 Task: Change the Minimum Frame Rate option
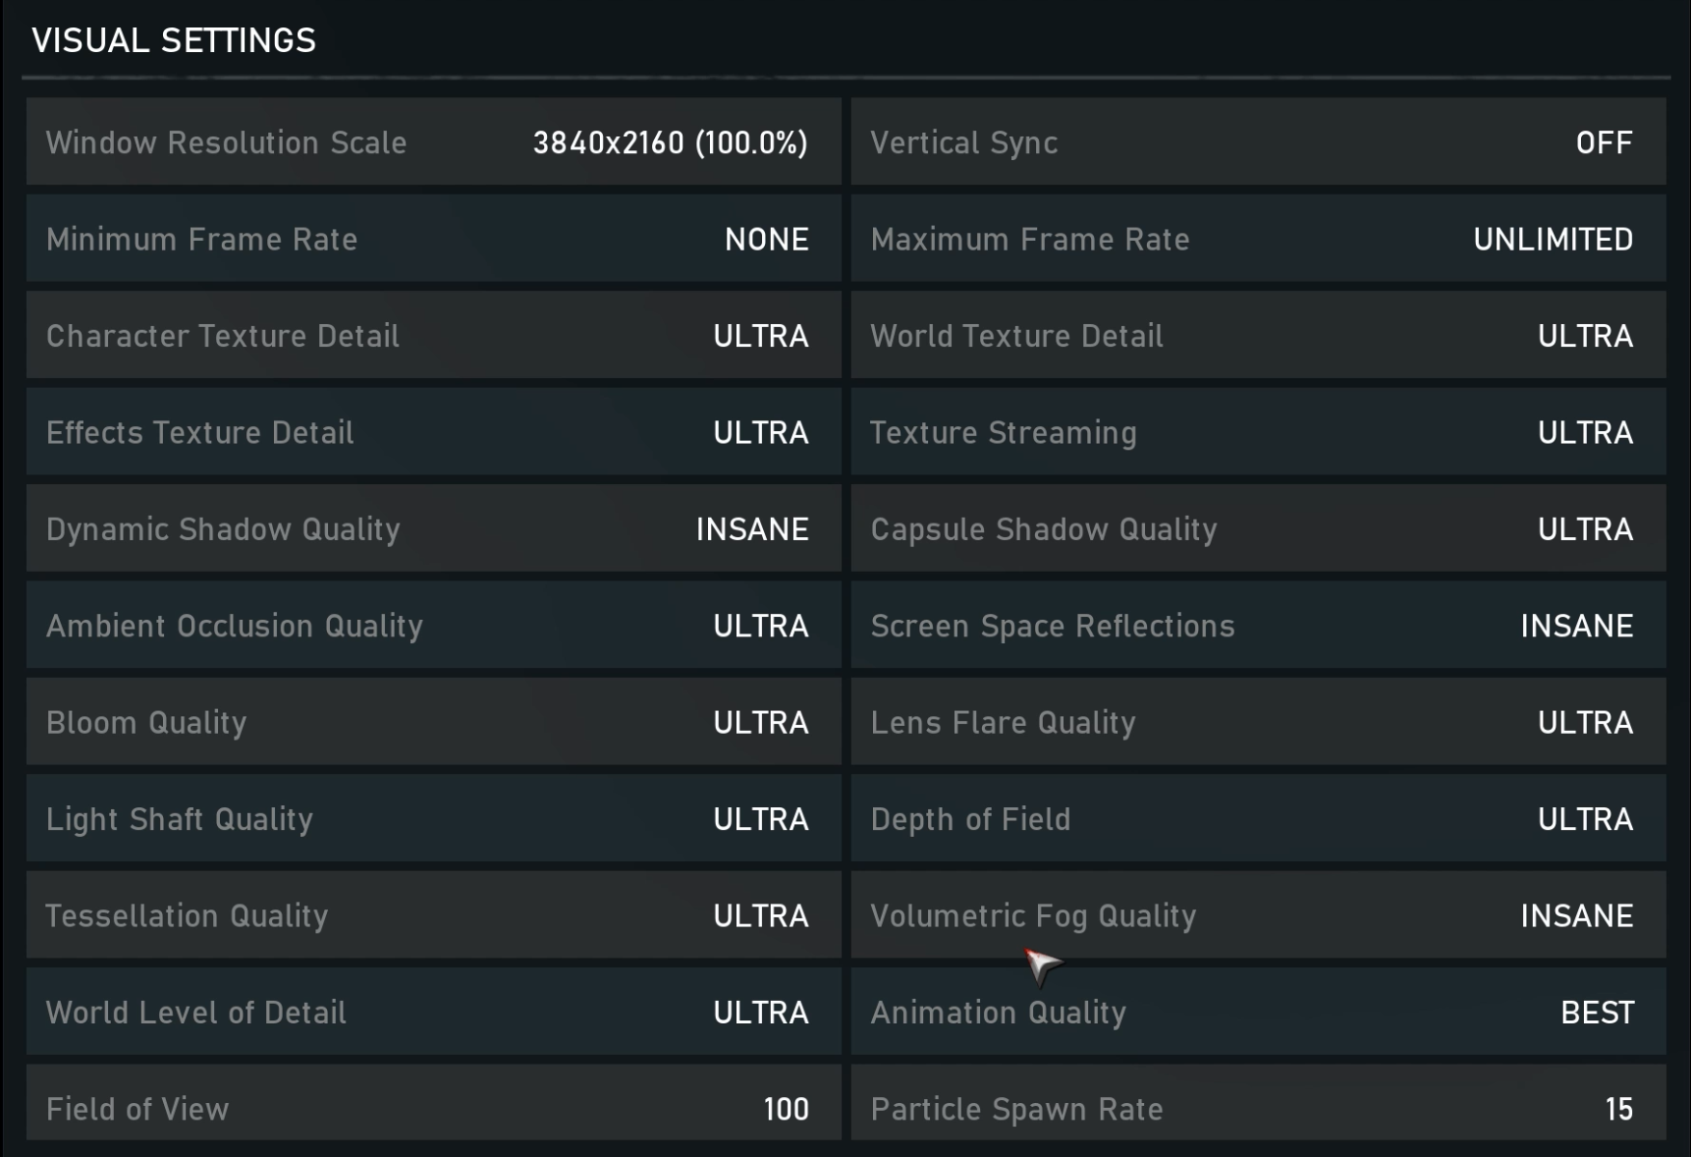pos(433,238)
